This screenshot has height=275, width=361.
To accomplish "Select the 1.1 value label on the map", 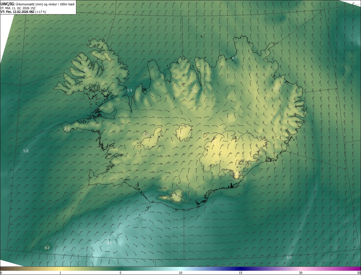I will click(x=215, y=142).
